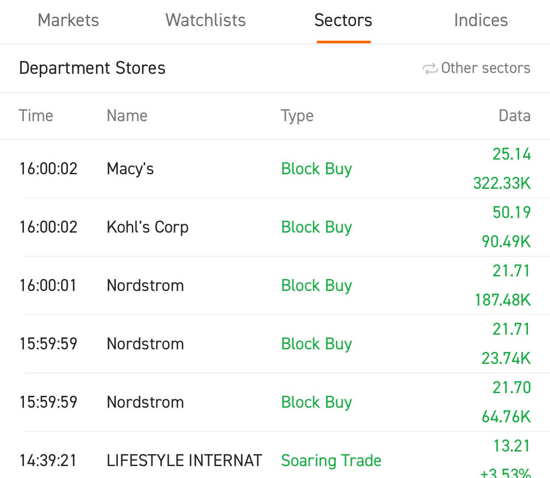Click Nordstrom row with 23.74K volume
Screen dimensions: 550x478
pos(275,344)
